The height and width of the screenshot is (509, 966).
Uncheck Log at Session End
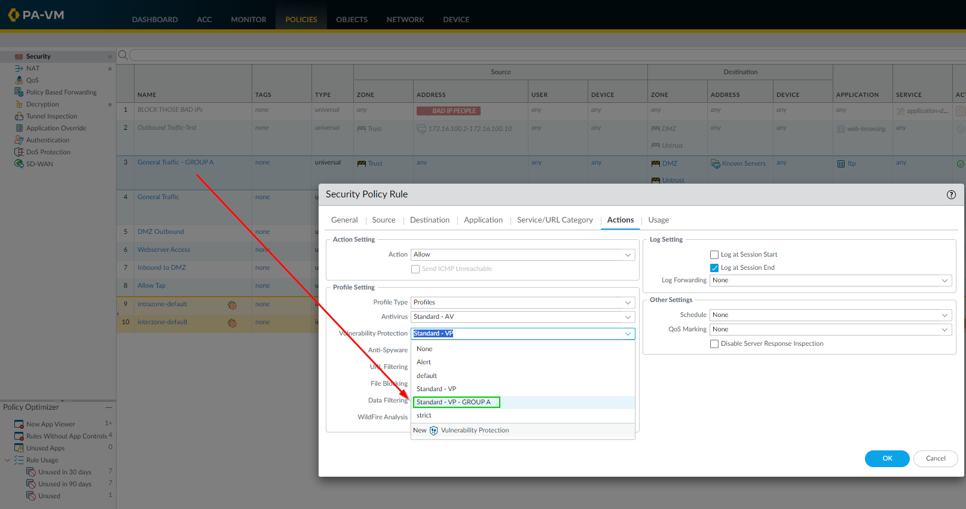click(x=714, y=268)
